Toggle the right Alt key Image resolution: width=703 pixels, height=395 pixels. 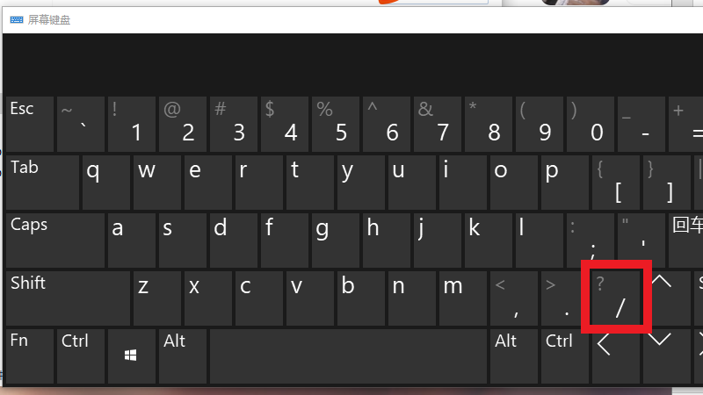pyautogui.click(x=514, y=356)
